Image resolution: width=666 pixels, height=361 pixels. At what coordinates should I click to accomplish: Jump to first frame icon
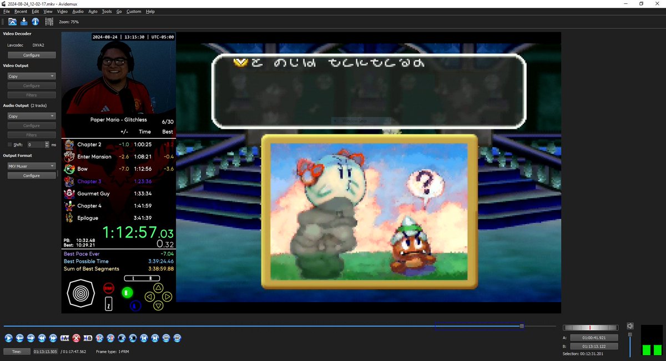(144, 338)
